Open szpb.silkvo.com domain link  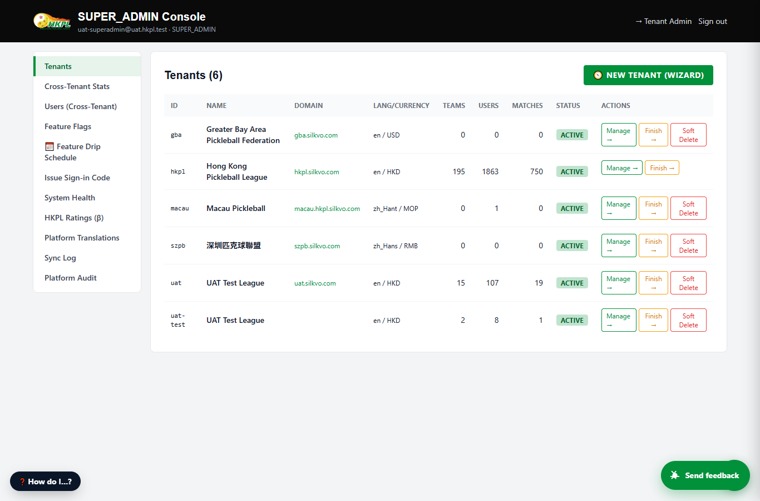tap(317, 246)
